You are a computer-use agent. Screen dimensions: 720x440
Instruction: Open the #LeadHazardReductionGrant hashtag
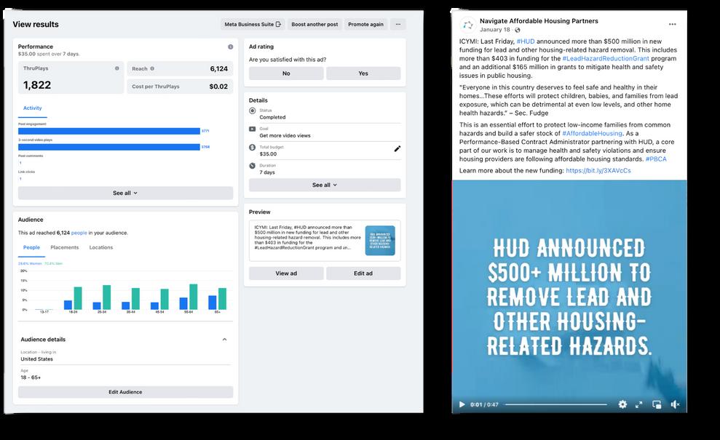click(606, 59)
